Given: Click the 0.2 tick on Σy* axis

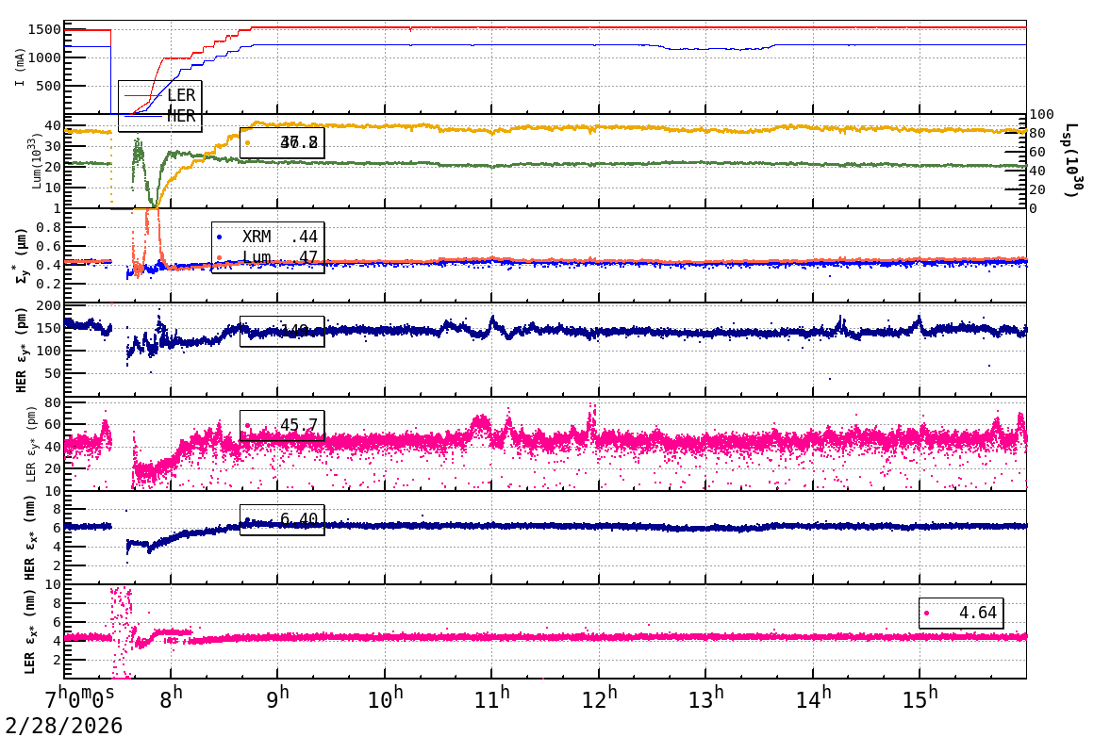Looking at the screenshot, I should click(x=49, y=284).
